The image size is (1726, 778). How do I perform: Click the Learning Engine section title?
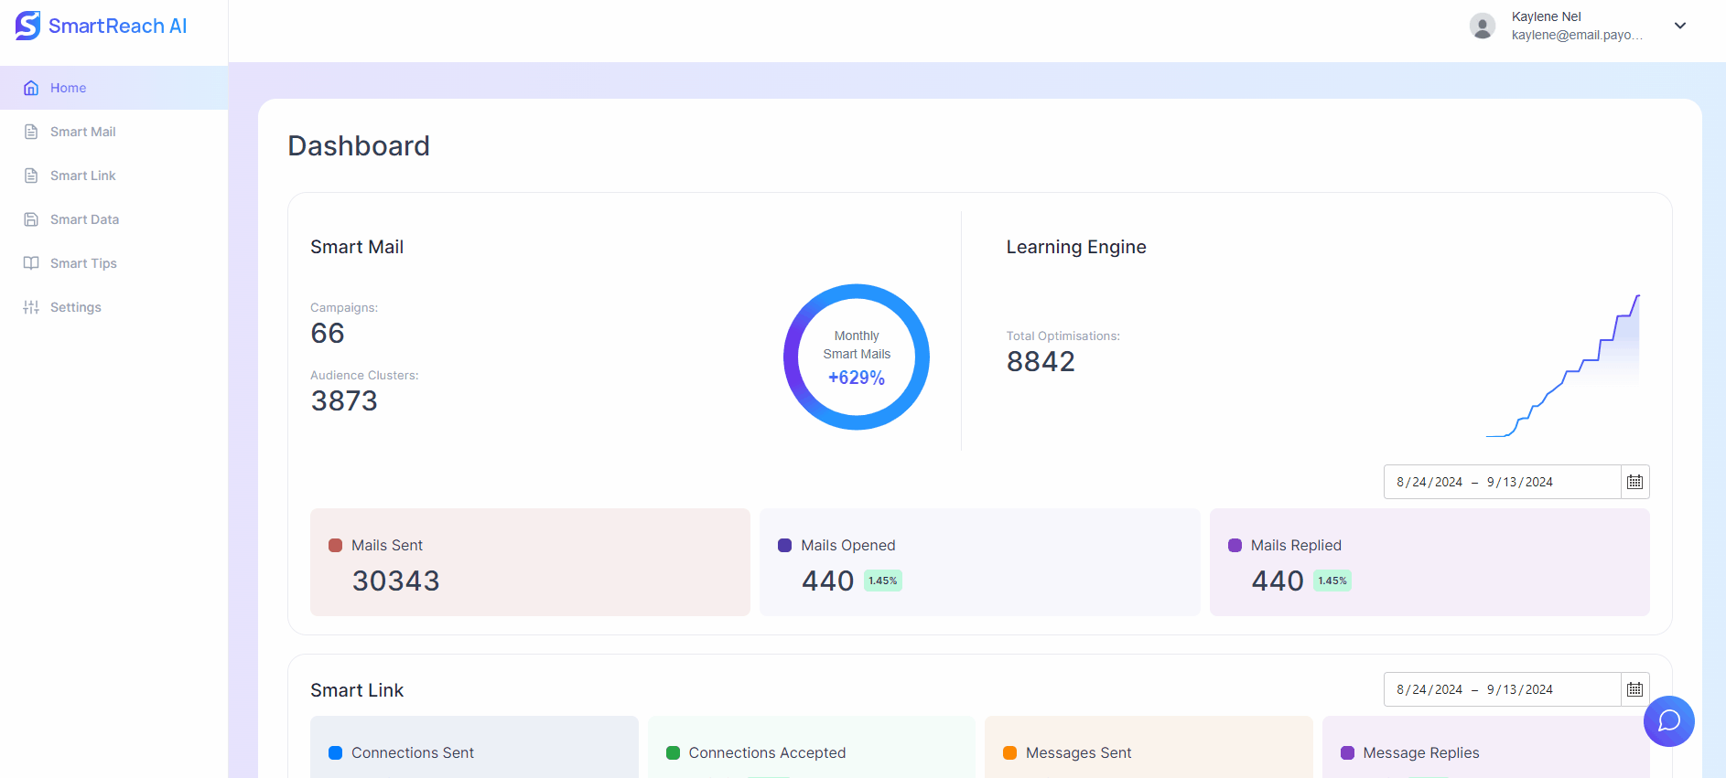(x=1076, y=247)
